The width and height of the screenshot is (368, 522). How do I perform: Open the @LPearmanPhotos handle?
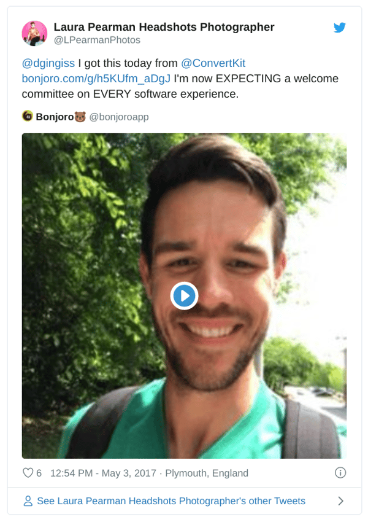pos(97,40)
